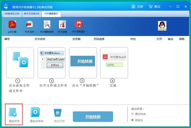
Task: Select the PDF压缩 compress tool
Action: 62,24
